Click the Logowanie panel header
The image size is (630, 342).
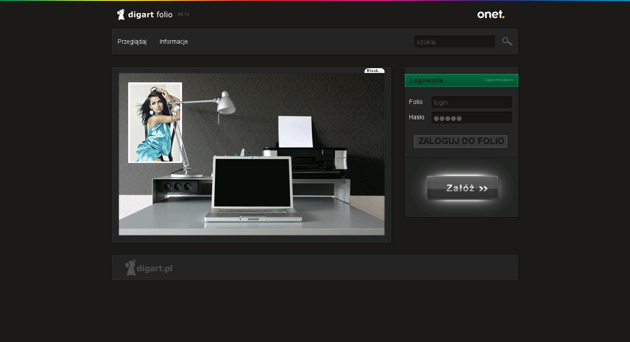[x=427, y=80]
